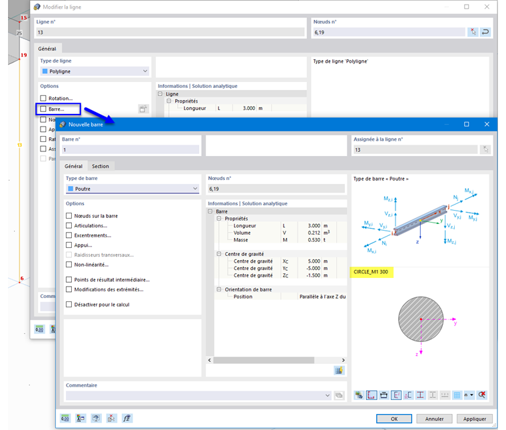Viewport: 506px width, 430px height.
Task: Check Nœuds sur la barre option
Action: coord(69,215)
